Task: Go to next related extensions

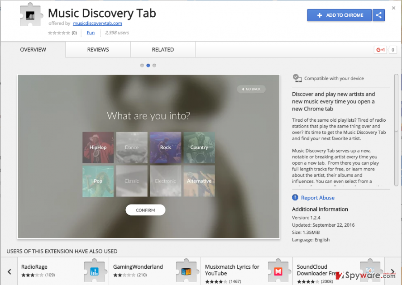Action: coord(392,272)
